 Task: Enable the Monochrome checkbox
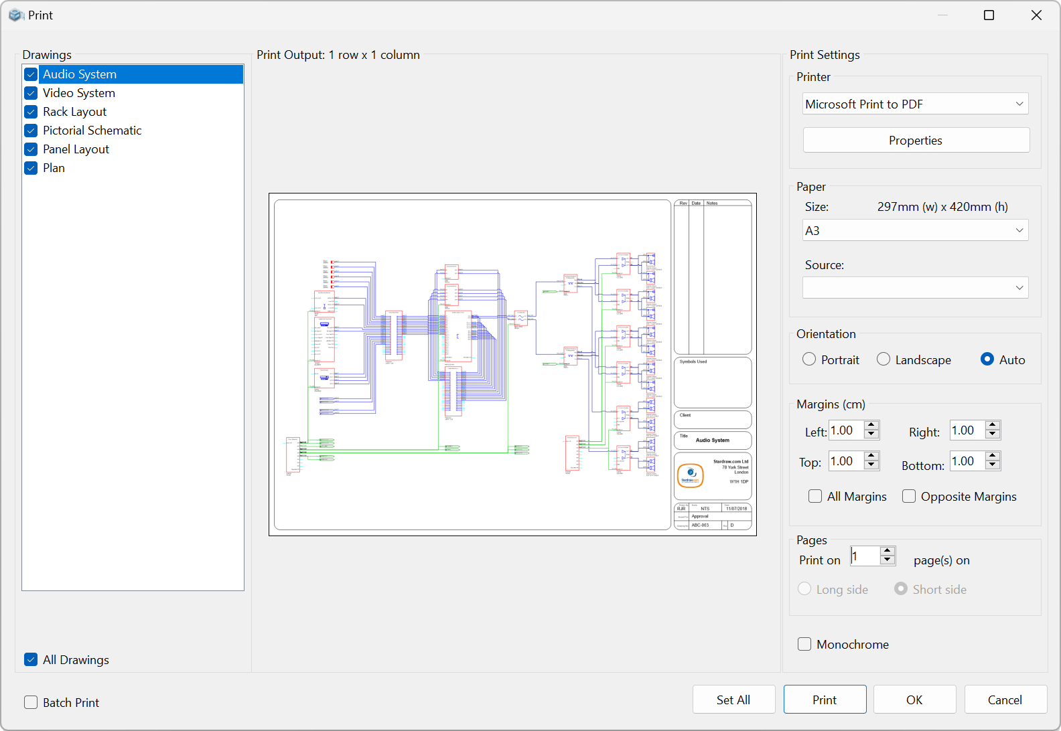(x=804, y=644)
